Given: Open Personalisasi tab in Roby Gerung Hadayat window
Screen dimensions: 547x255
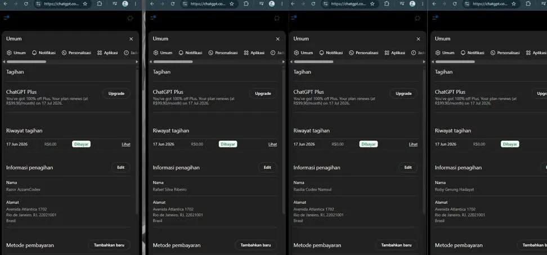Looking at the screenshot, I should pyautogui.click(x=505, y=53).
